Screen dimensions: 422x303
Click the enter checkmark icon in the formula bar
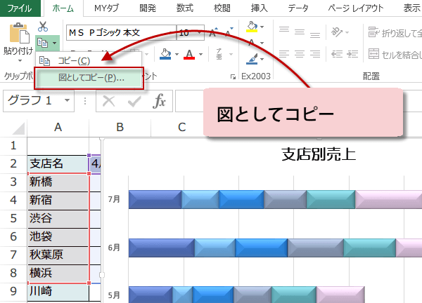tap(134, 101)
